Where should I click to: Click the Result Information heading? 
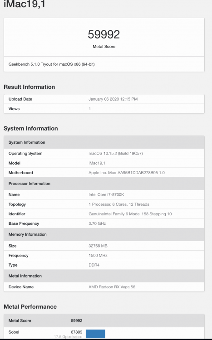(30, 87)
